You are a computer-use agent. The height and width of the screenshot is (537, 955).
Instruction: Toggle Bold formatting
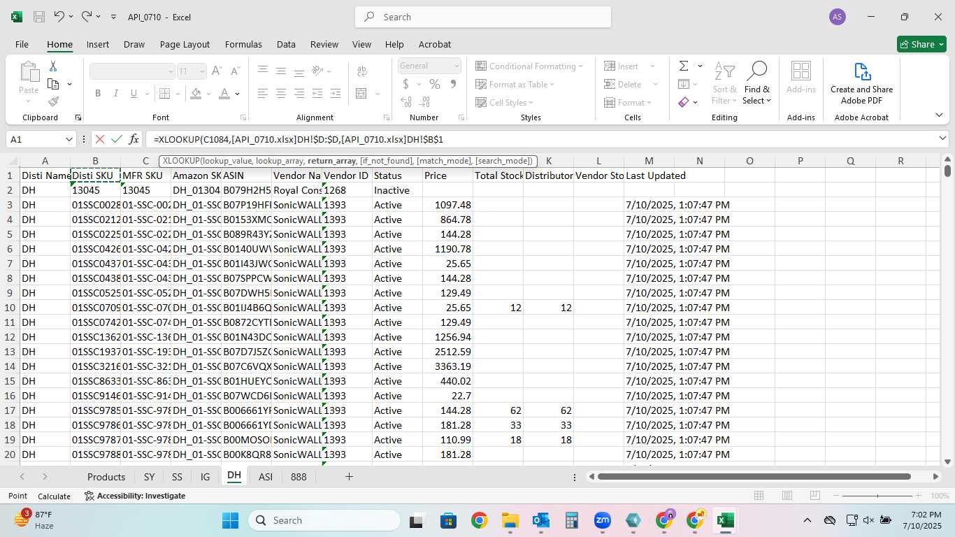click(x=98, y=93)
